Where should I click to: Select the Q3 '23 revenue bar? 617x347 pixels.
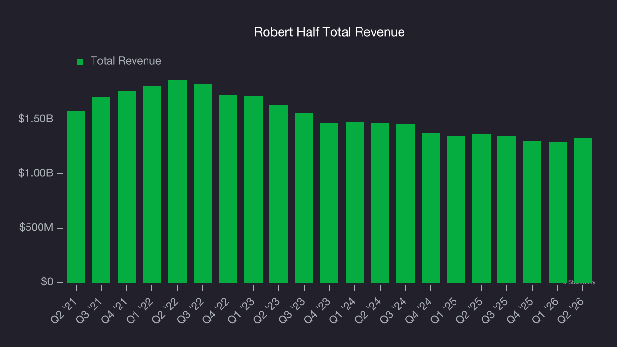[x=304, y=198]
